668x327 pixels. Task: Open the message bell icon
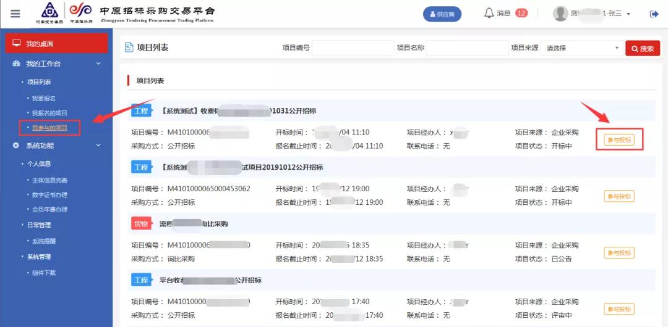pyautogui.click(x=489, y=13)
